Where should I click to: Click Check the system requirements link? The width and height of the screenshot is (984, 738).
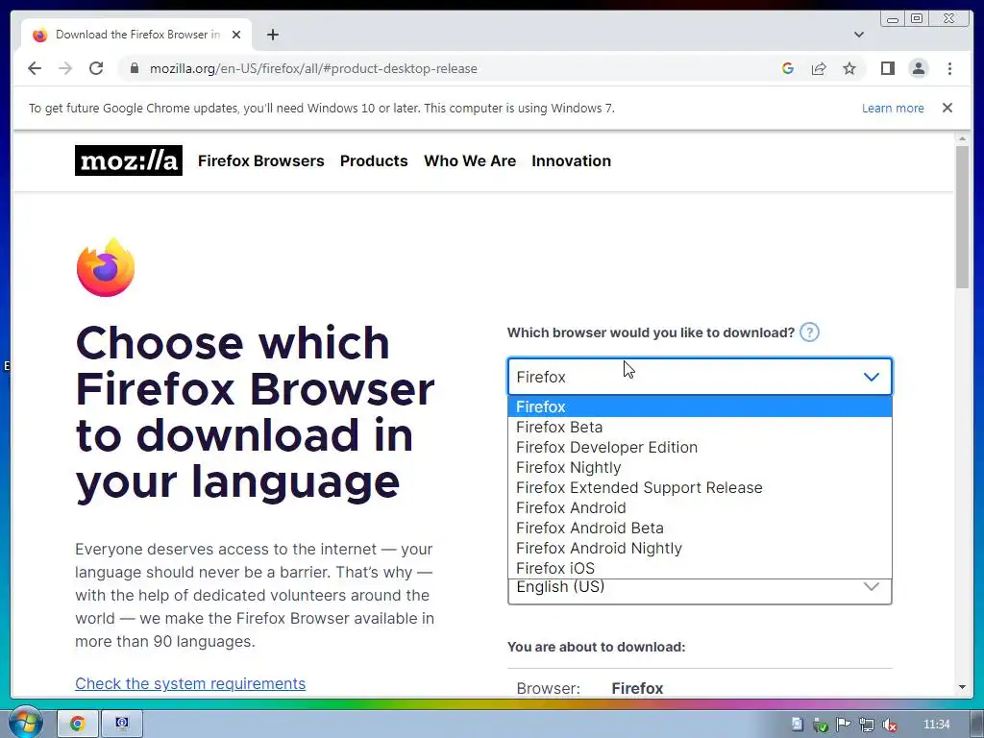point(190,683)
